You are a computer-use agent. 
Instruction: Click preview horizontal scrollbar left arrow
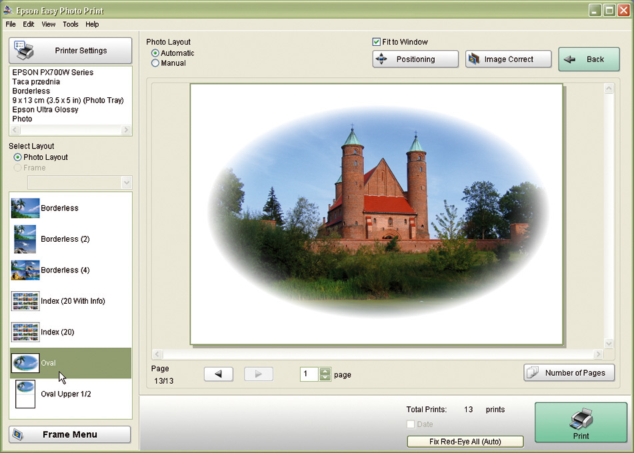coord(157,354)
